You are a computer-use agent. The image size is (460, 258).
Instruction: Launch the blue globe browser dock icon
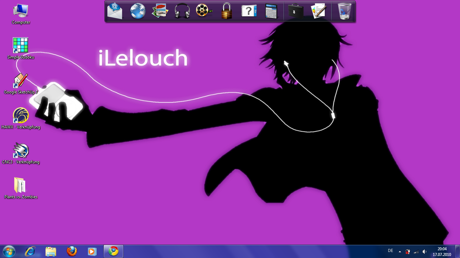coord(138,11)
